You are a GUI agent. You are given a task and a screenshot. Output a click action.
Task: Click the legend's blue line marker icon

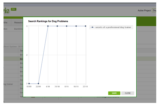92,27
